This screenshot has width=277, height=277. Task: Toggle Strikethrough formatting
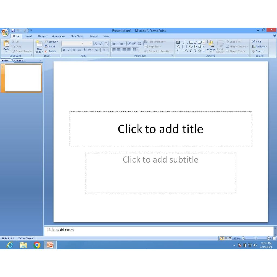click(x=79, y=50)
